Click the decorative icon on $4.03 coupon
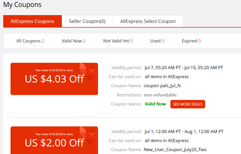Image resolution: width=241 pixels, height=154 pixels. click(88, 72)
